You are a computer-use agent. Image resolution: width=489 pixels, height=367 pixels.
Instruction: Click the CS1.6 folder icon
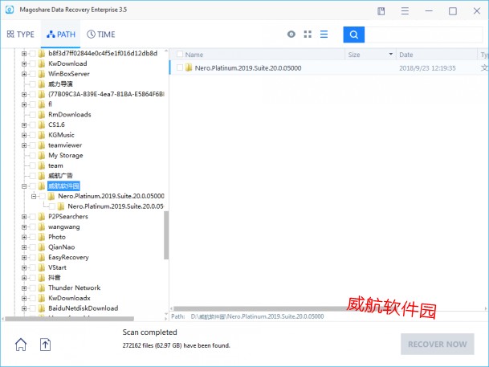coord(42,124)
